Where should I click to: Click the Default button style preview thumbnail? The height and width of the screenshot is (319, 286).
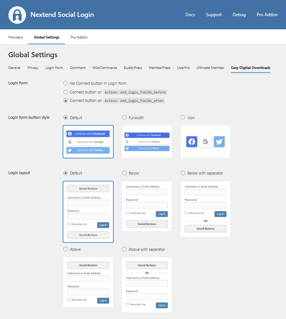click(x=88, y=142)
